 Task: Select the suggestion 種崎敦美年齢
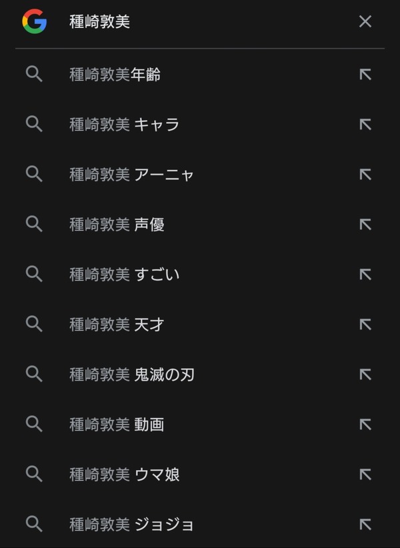[x=115, y=75]
